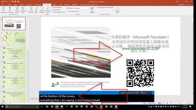The height and width of the screenshot is (110, 196).
Task: Open Firefox from taskbar
Action: click(86, 107)
